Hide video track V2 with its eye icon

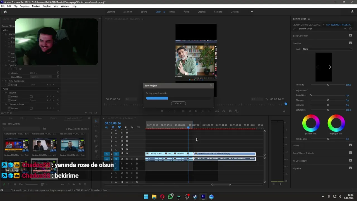pos(127,149)
